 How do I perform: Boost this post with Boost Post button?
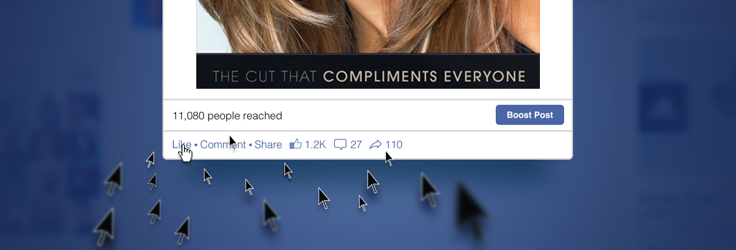pos(530,115)
